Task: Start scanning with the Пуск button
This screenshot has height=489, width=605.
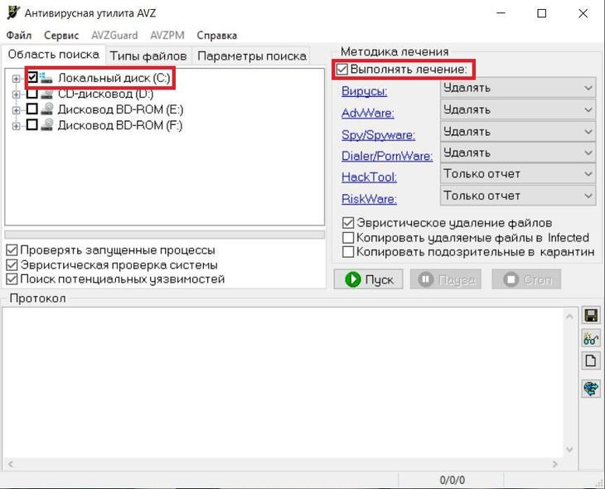Action: (369, 279)
